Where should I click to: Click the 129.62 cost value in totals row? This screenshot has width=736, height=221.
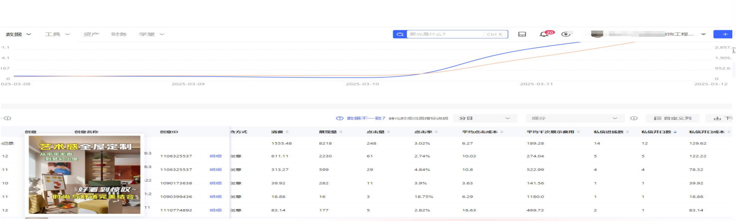tap(698, 143)
